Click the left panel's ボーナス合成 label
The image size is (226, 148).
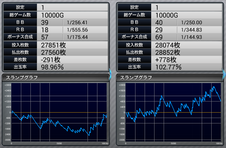20,37
